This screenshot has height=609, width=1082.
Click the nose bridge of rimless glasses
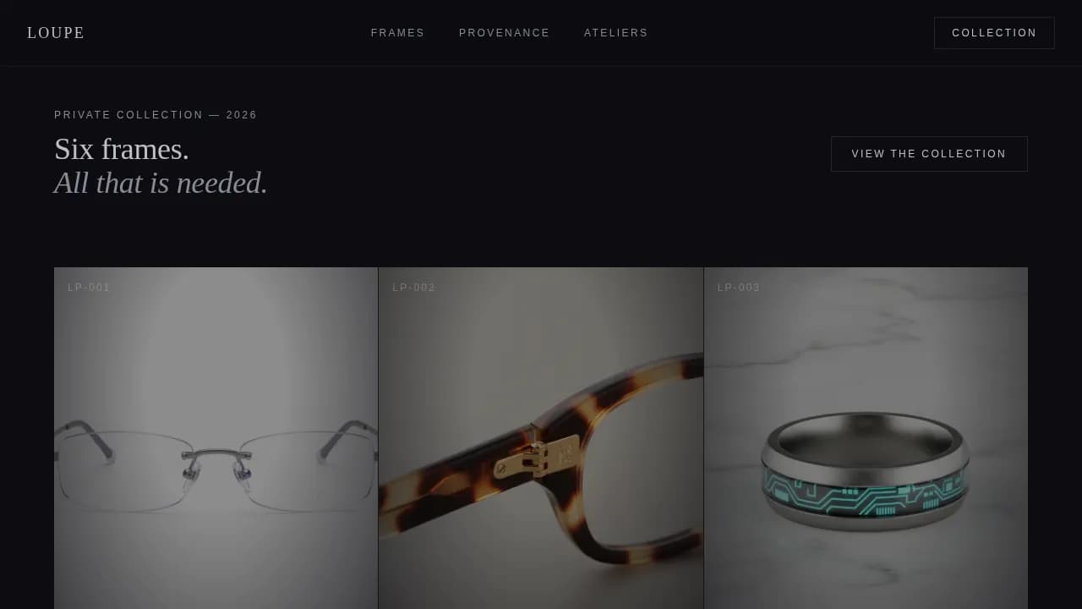click(x=217, y=454)
